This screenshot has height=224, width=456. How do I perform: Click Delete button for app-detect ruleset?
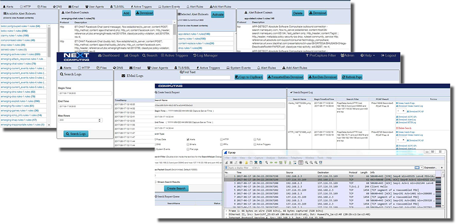298,13
